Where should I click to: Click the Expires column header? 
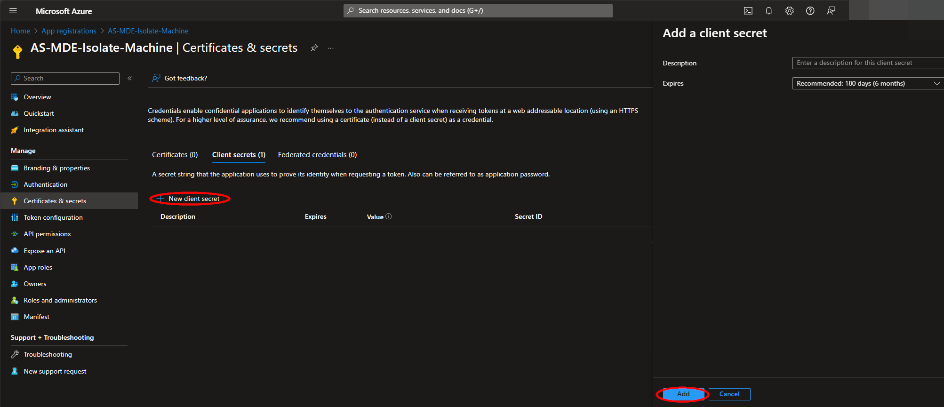(x=315, y=216)
